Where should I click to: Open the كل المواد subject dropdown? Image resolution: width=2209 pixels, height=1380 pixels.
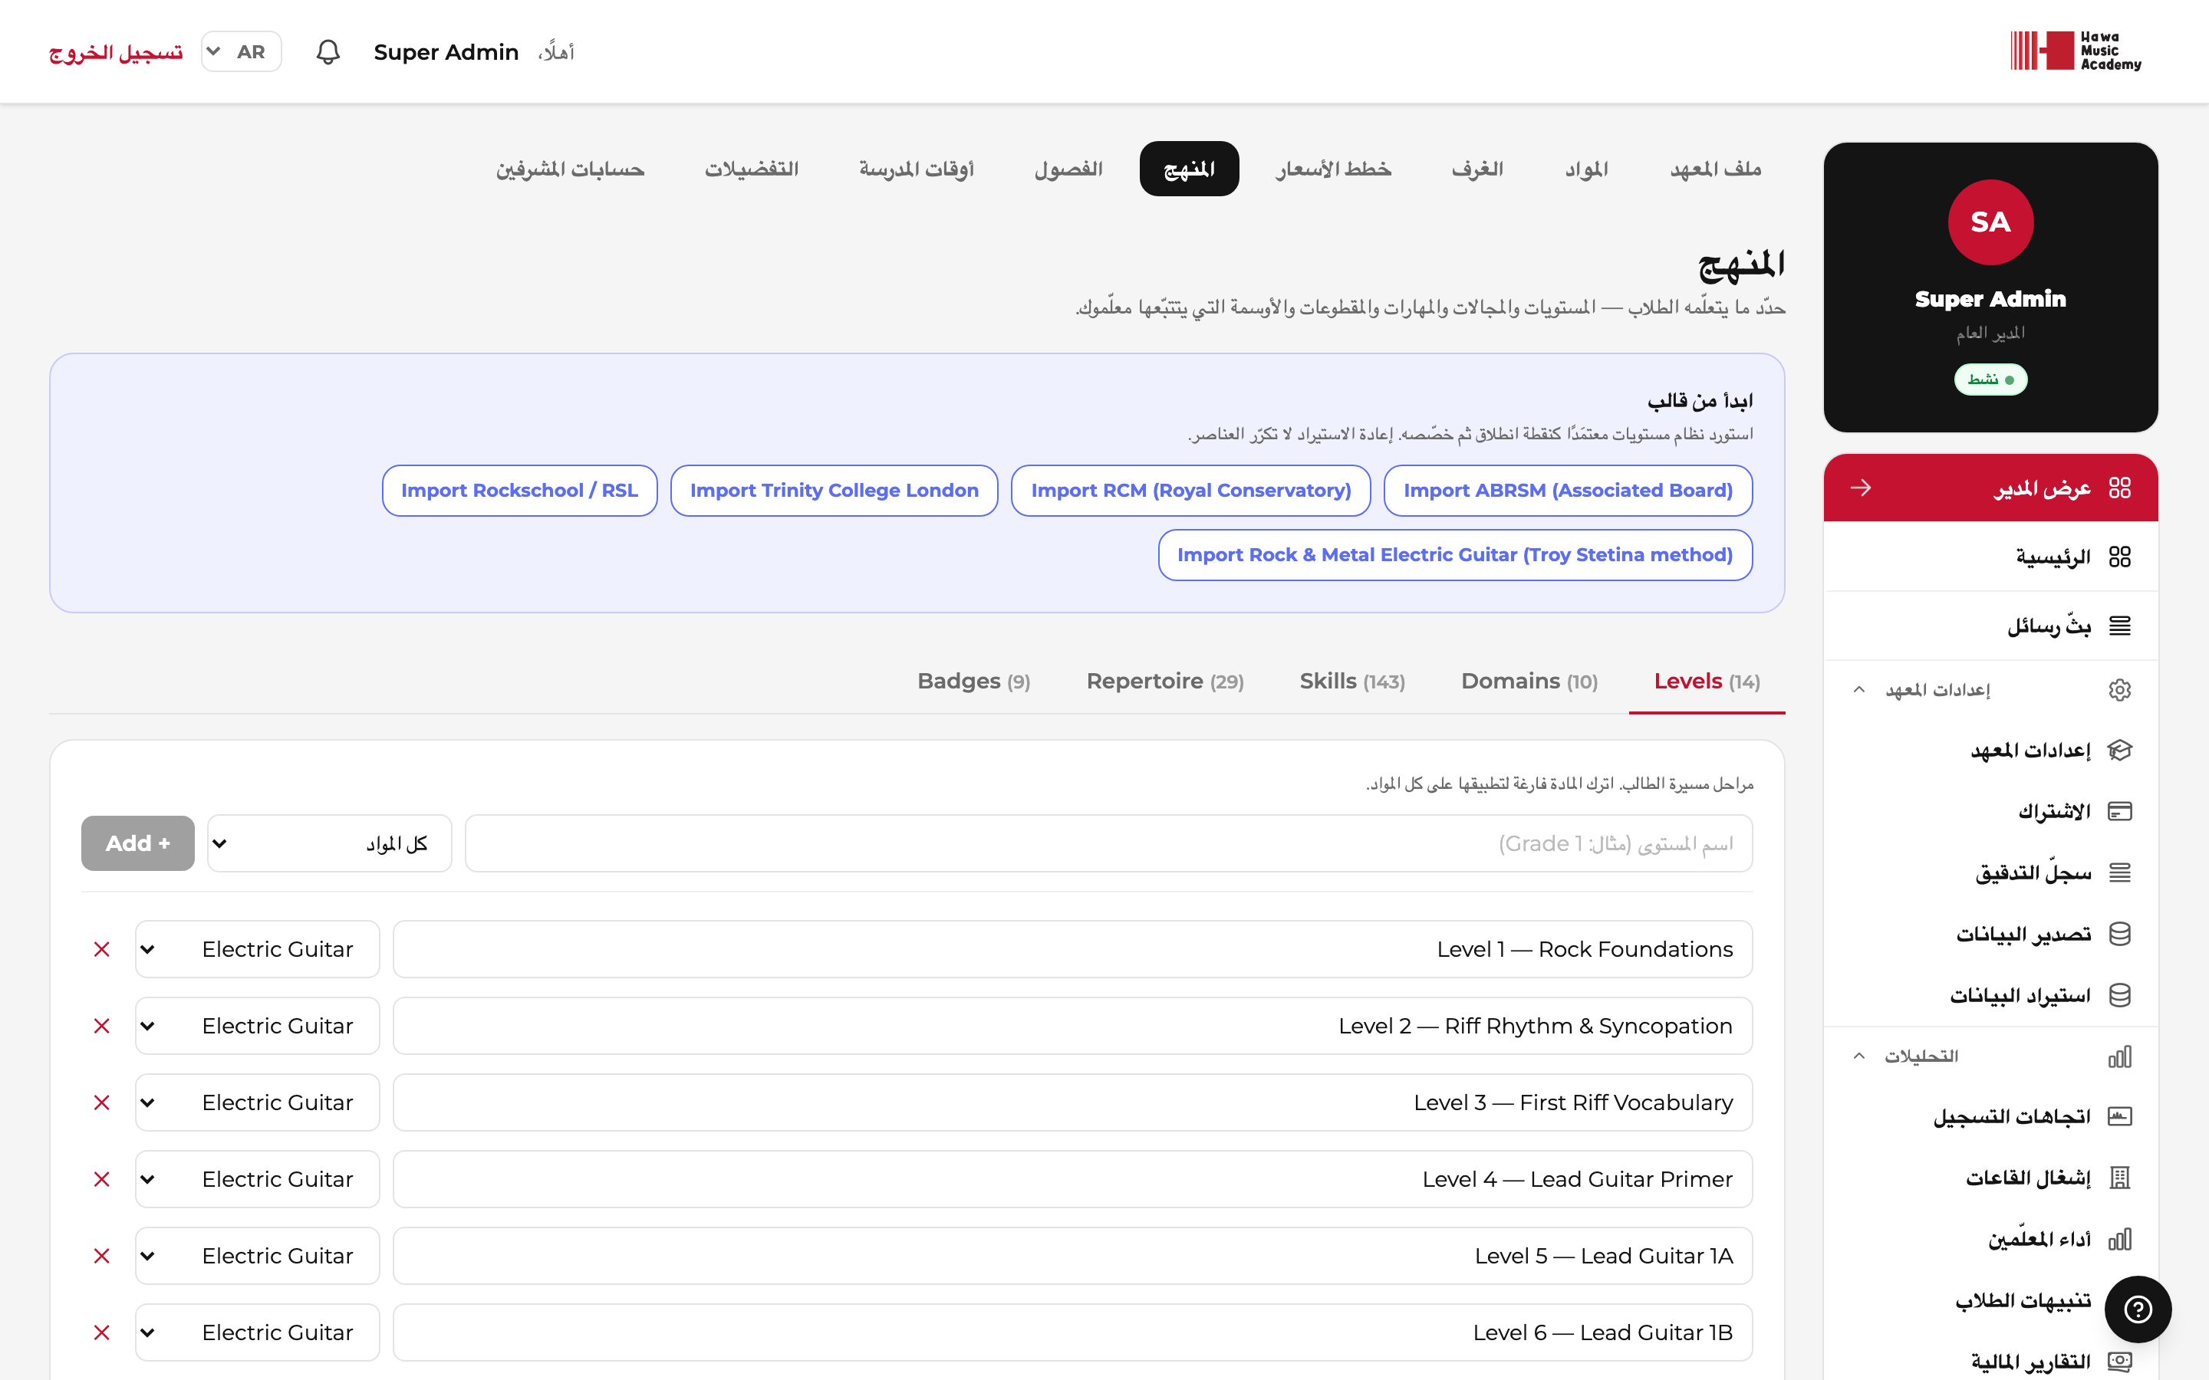pyautogui.click(x=330, y=843)
